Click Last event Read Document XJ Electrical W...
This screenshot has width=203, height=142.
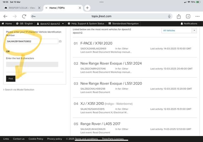[x=104, y=112]
